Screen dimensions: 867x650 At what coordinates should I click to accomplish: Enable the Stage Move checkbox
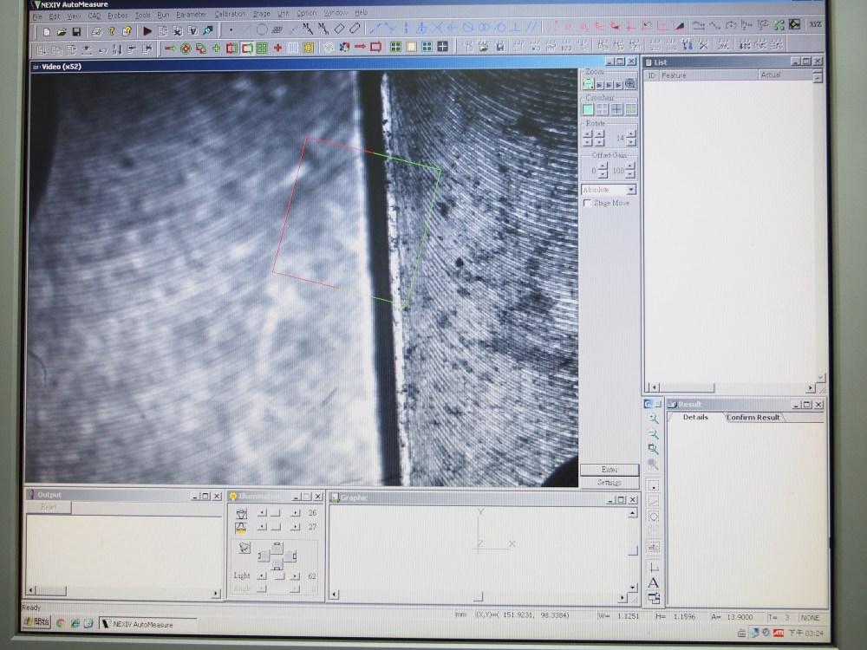[x=588, y=203]
